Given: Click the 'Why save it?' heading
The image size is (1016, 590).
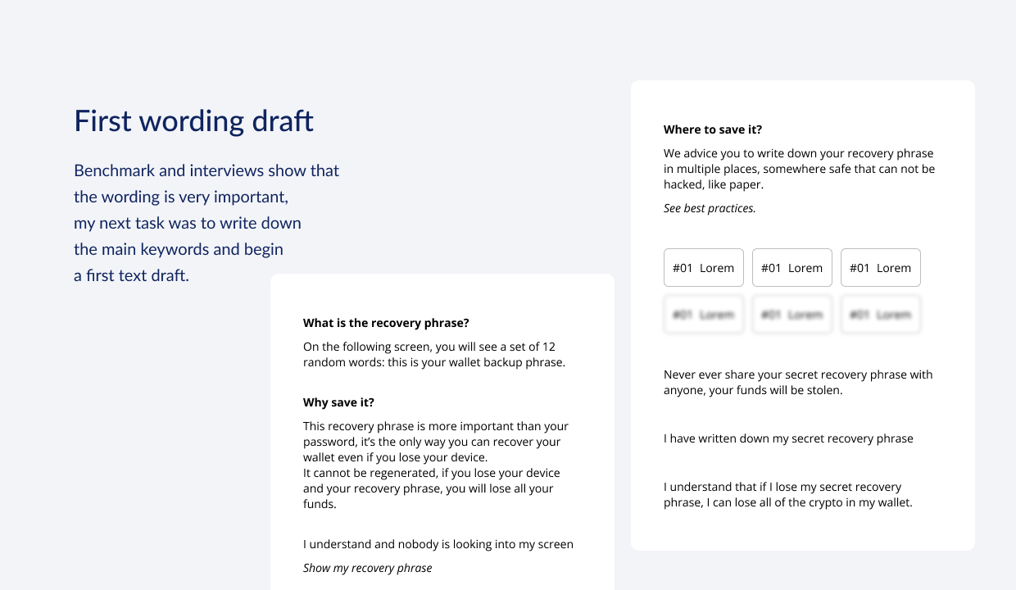Looking at the screenshot, I should (338, 402).
